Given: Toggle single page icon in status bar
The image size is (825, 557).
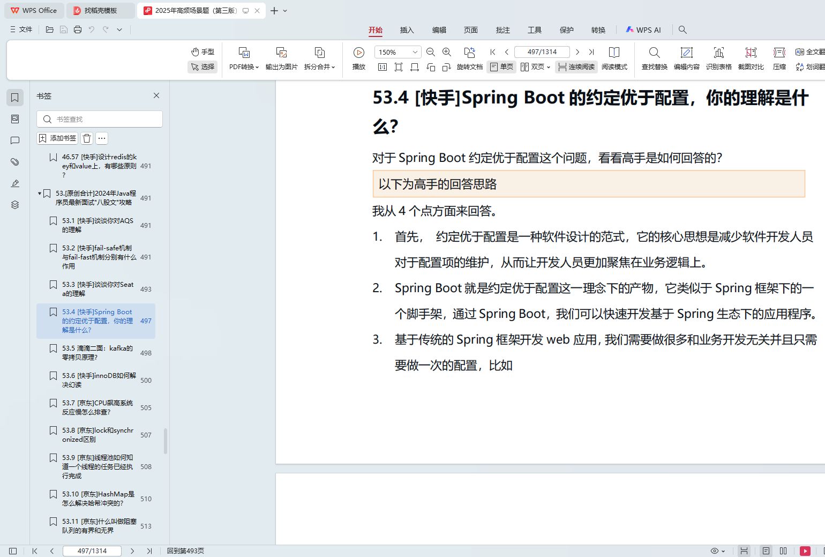Looking at the screenshot, I should click(766, 551).
